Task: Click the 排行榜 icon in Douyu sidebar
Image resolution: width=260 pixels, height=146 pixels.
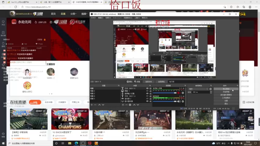Action: pos(3,33)
